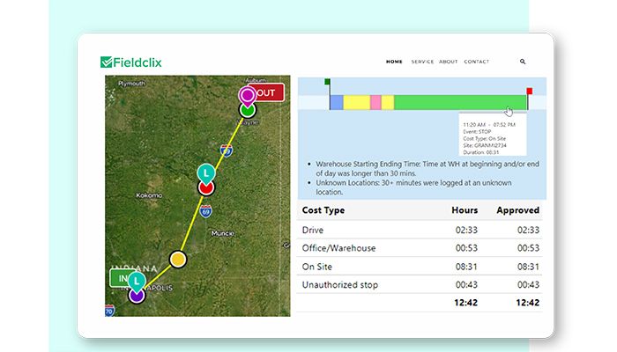Select the Office/Warehouse row label
617x352 pixels.
(x=338, y=248)
